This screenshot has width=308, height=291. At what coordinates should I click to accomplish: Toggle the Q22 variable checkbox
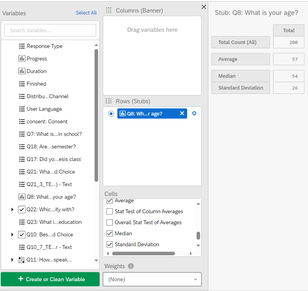[22, 209]
